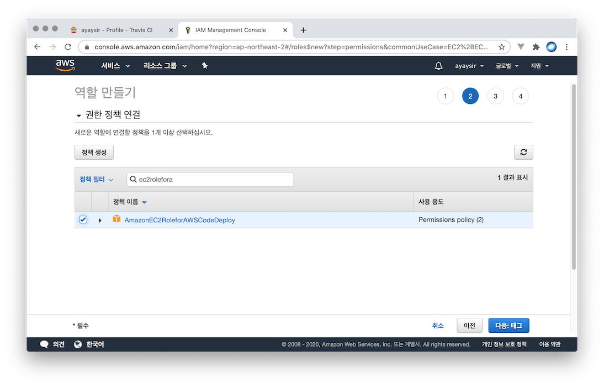Collapse the 권한 정책 연결 section
Screen dimensions: 604x387
tap(78, 115)
